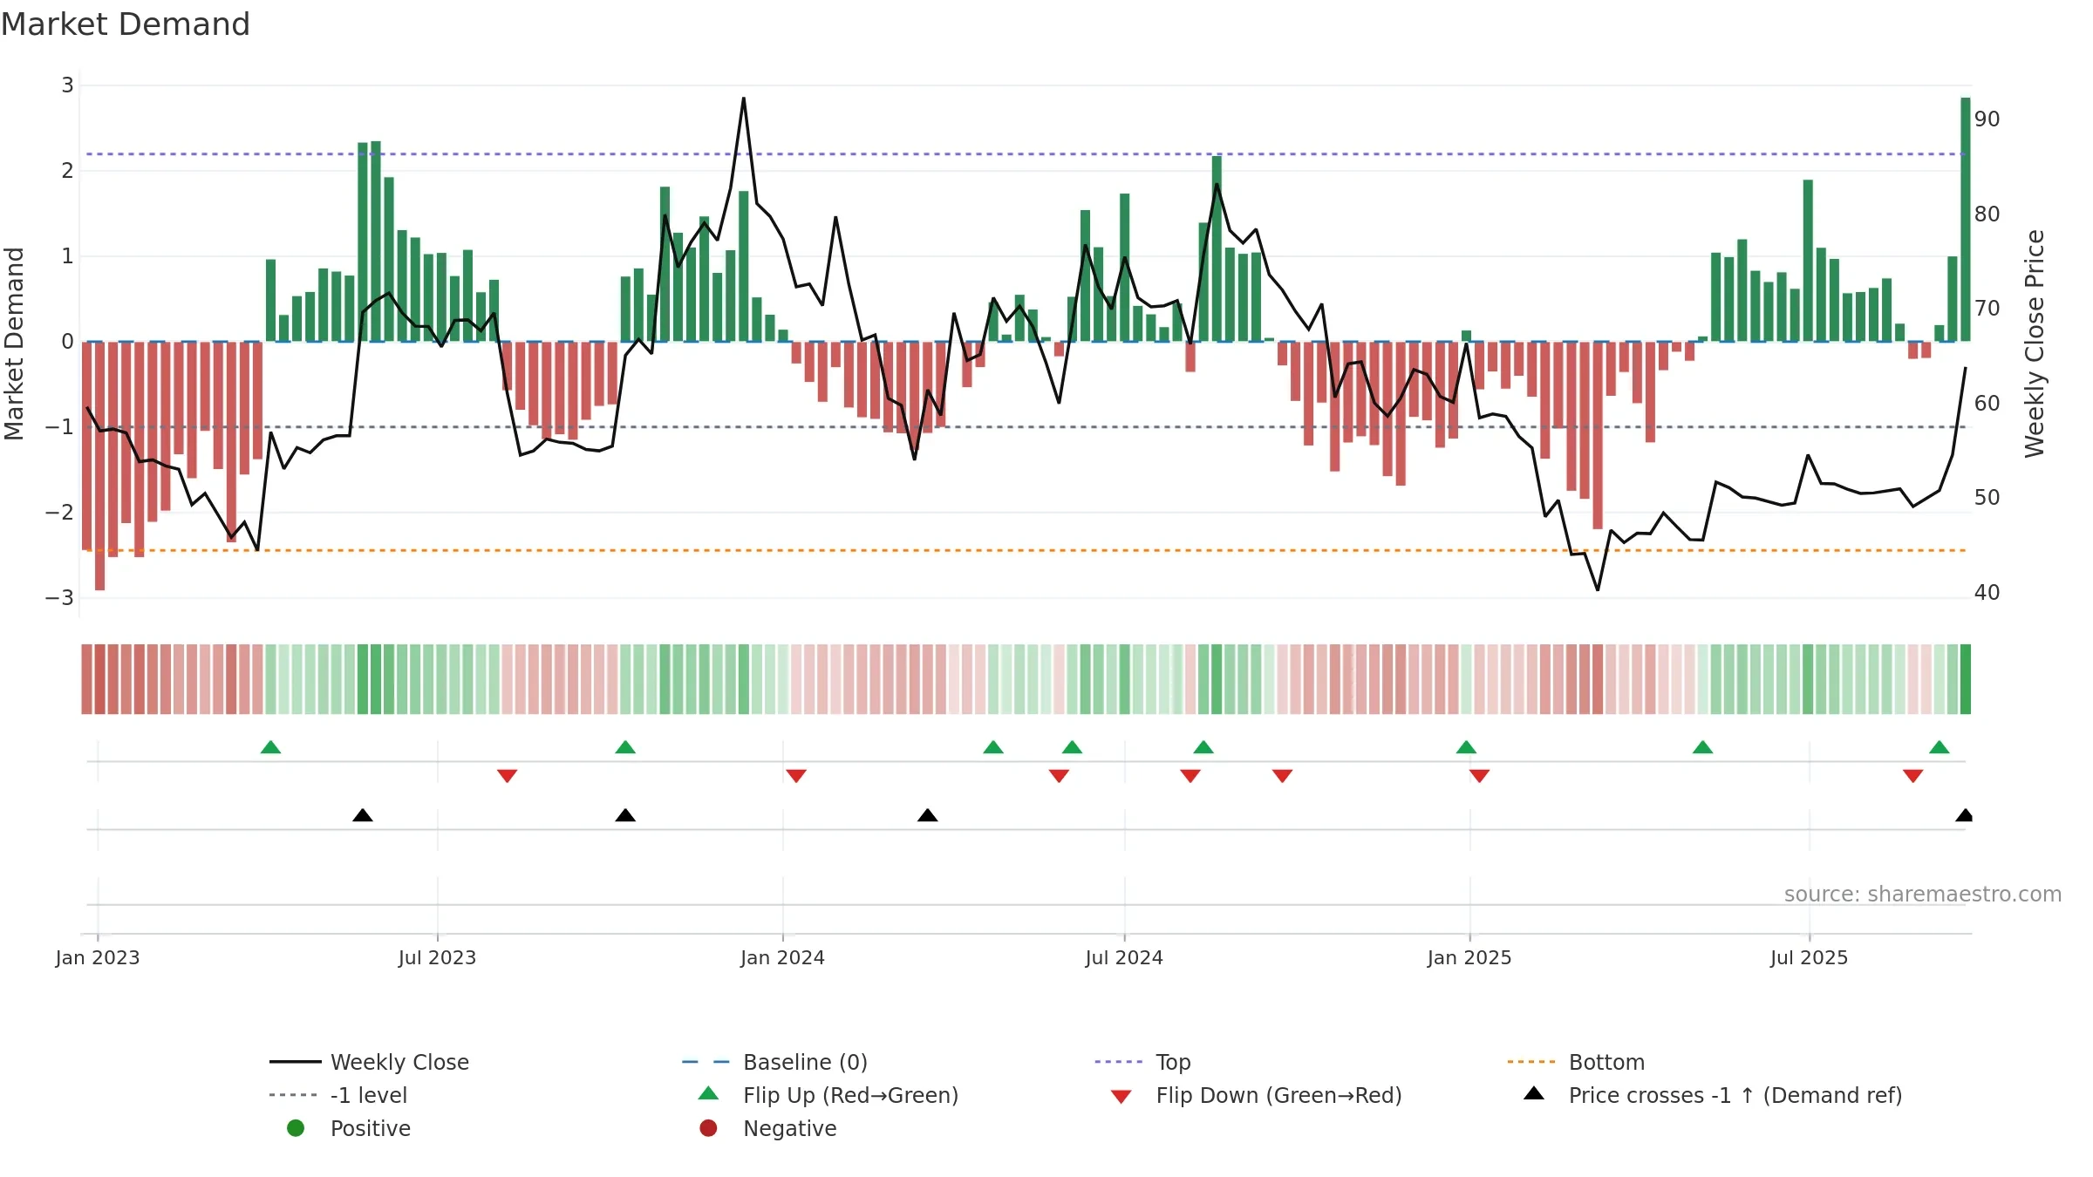
Task: Click the first dark red heat-strip cell
Action: coord(86,679)
